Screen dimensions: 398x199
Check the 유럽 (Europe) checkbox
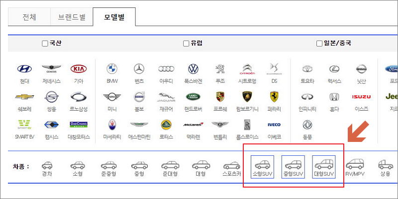click(x=186, y=44)
